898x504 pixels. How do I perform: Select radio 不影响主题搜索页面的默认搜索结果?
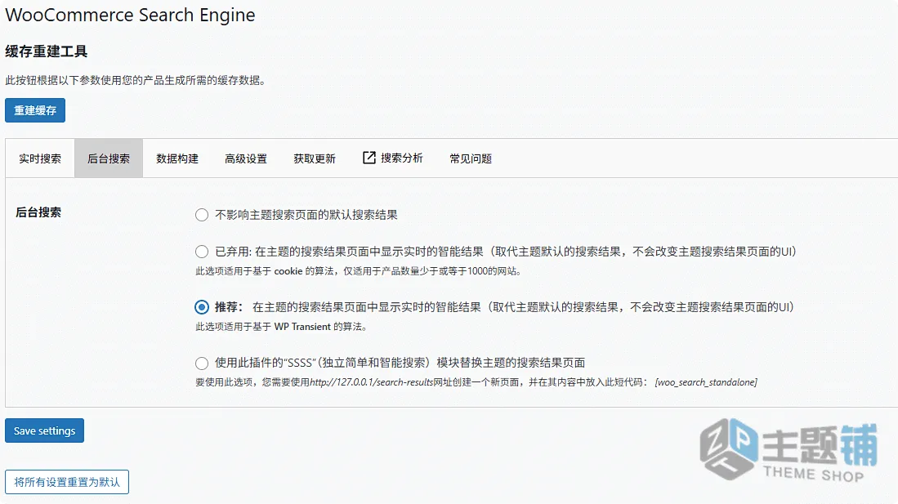point(202,215)
